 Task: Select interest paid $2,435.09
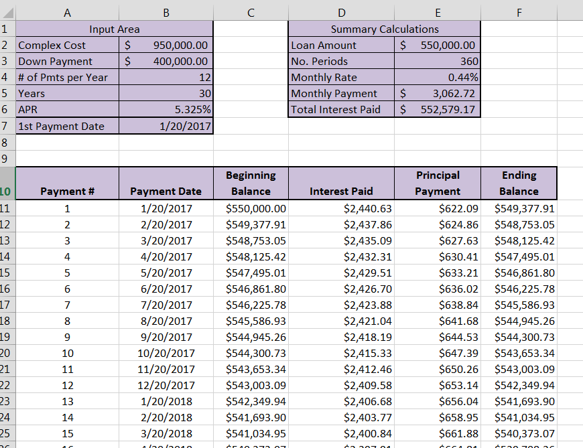(341, 240)
